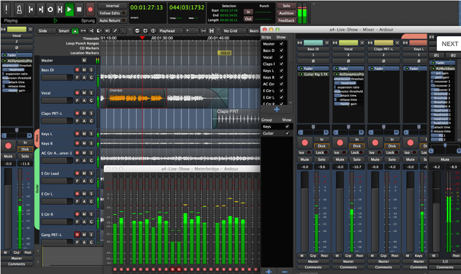
Task: Click the zoom in plus icon
Action: pyautogui.click(x=145, y=31)
